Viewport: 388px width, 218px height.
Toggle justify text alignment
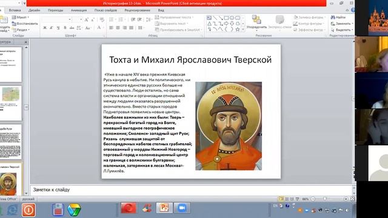click(132, 28)
